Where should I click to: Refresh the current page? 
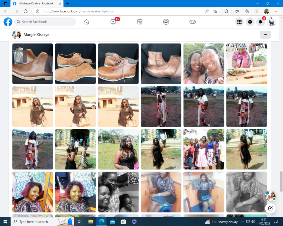(x=25, y=11)
